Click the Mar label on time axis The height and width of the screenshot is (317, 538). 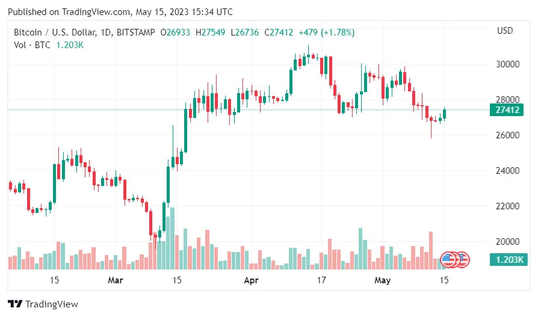coord(115,280)
